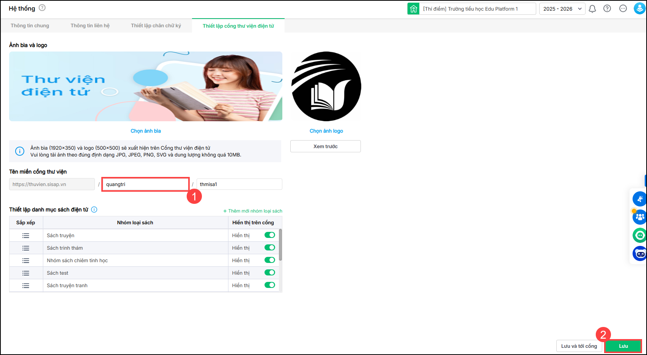Expand the 2025 - 2026 school year dropdown
Viewport: 647px width, 355px height.
562,9
